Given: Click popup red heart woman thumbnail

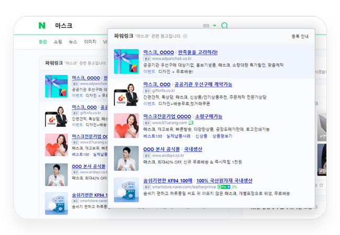Looking at the screenshot, I should (x=127, y=126).
